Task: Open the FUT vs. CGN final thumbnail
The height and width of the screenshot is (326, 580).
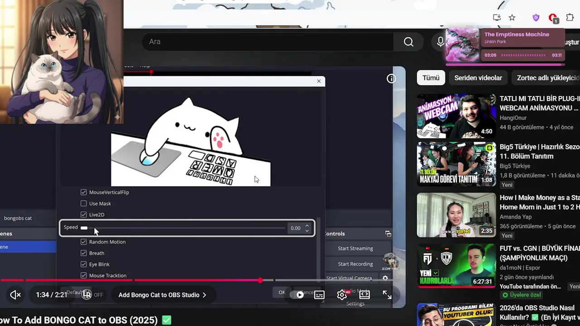Action: (x=456, y=266)
